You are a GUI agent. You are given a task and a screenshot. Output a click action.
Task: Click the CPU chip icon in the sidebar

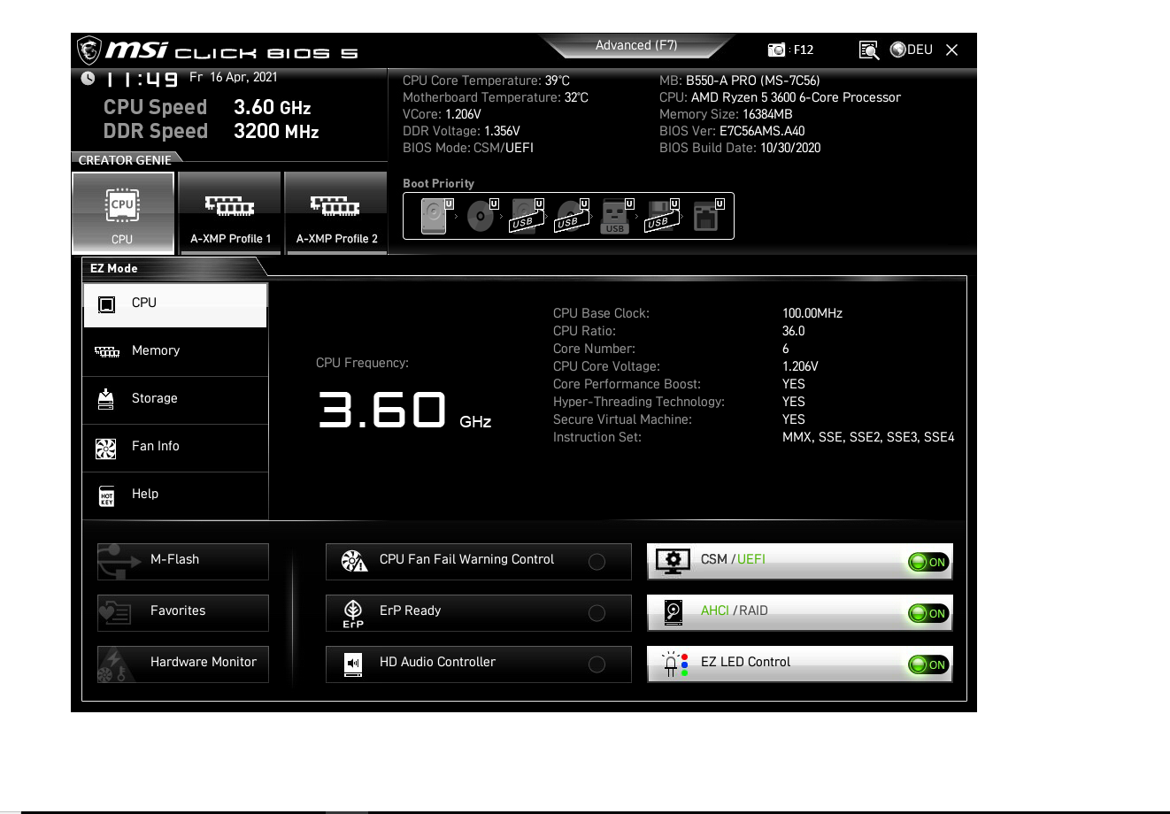106,304
